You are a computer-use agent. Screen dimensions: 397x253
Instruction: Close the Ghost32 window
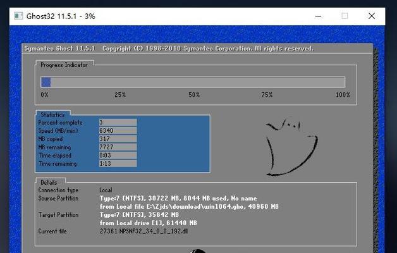pyautogui.click(x=372, y=16)
